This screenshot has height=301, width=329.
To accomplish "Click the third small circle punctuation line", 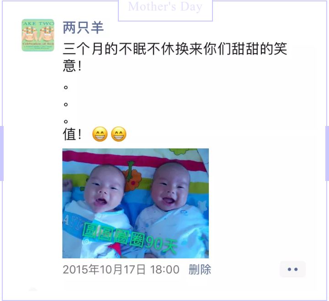I will pos(66,121).
